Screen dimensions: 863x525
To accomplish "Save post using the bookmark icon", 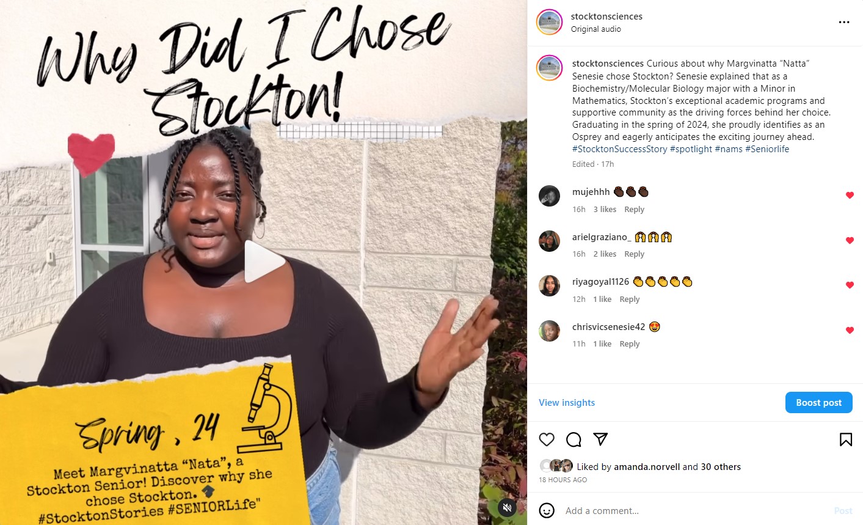I will pos(846,439).
